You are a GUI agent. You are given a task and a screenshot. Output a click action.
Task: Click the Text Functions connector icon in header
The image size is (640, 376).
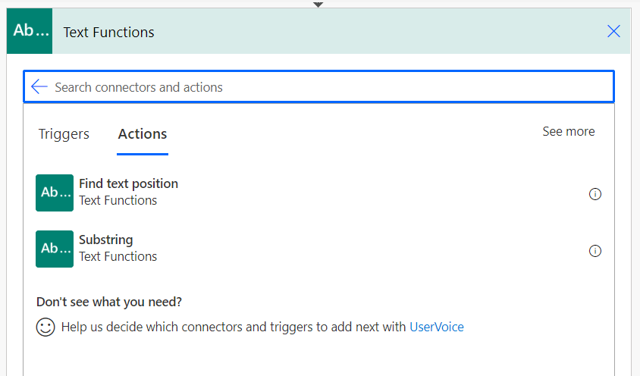coord(30,31)
